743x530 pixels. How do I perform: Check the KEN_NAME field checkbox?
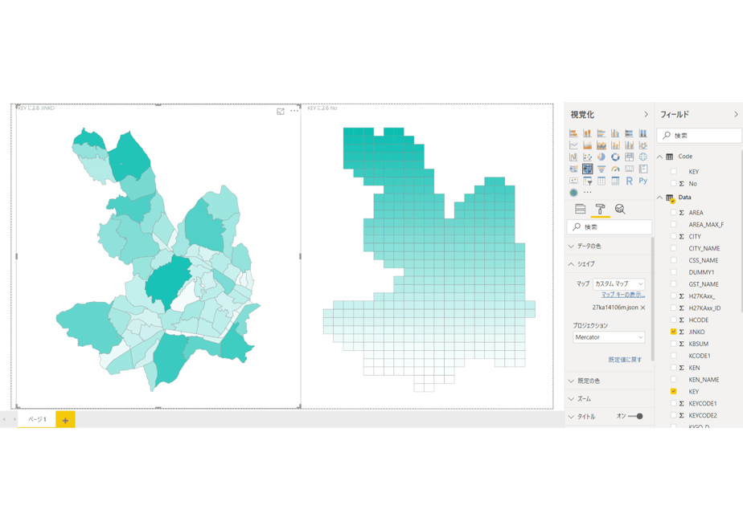(x=673, y=380)
